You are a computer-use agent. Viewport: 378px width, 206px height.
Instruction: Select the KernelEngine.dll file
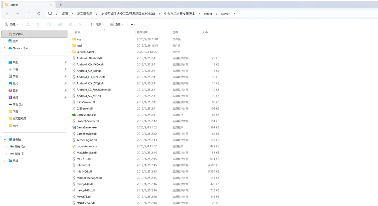(x=87, y=140)
